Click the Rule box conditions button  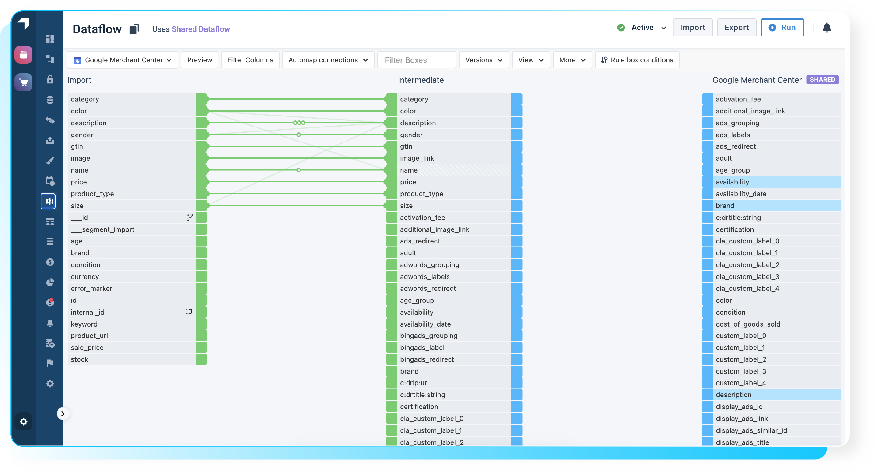pyautogui.click(x=637, y=60)
